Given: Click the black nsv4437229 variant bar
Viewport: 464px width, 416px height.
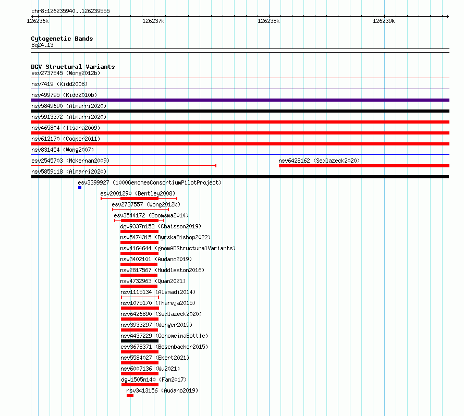Looking at the screenshot, I should [x=140, y=341].
